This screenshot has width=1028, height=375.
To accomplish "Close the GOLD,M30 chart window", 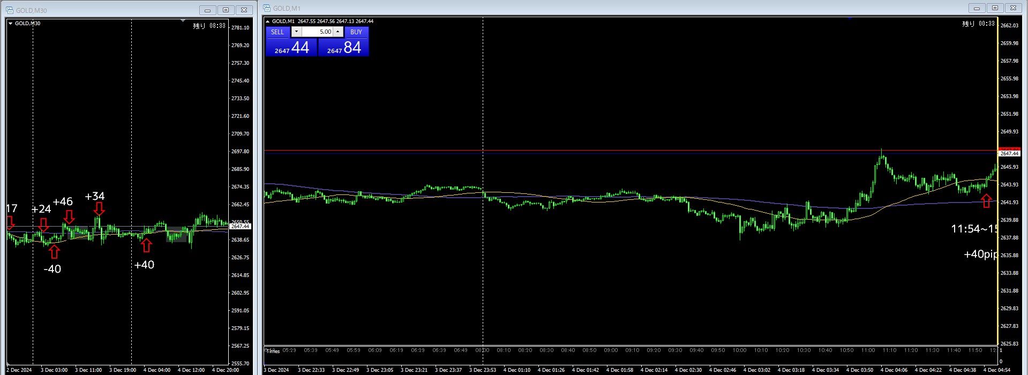I will click(x=244, y=10).
